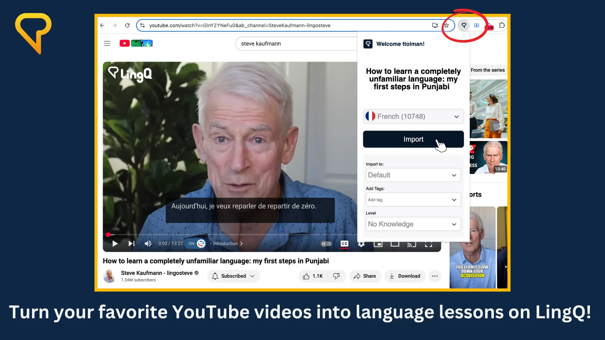Open the LingQ importer extension icon
This screenshot has width=605, height=340.
464,25
